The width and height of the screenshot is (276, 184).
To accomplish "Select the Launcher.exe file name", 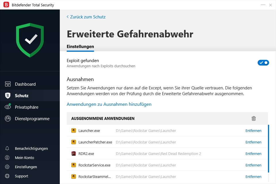I will pos(89,131).
